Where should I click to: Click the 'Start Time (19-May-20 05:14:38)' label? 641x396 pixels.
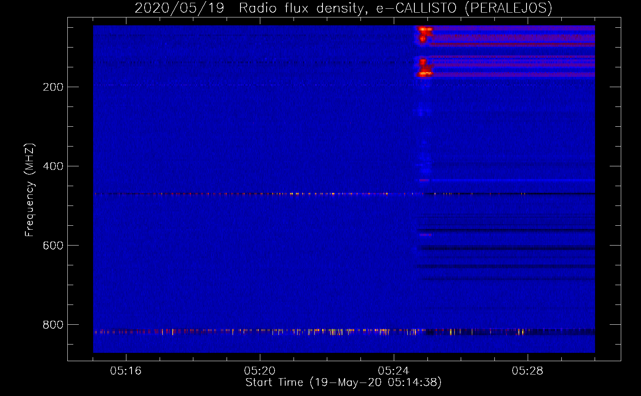(343, 383)
